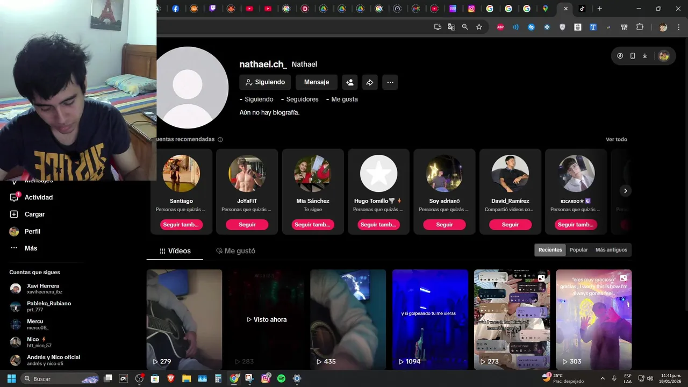Open Spotify from the taskbar
The image size is (688, 387).
coord(281,378)
